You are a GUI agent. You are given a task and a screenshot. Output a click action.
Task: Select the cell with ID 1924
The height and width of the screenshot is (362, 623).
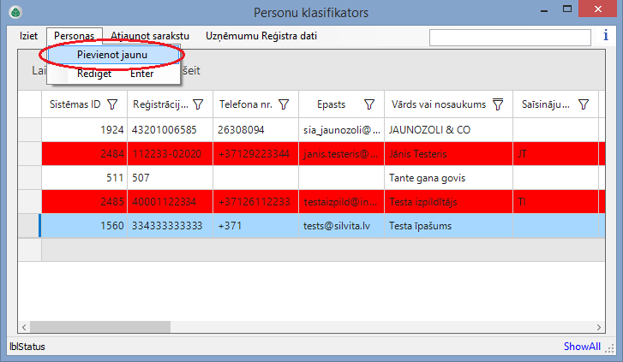84,130
